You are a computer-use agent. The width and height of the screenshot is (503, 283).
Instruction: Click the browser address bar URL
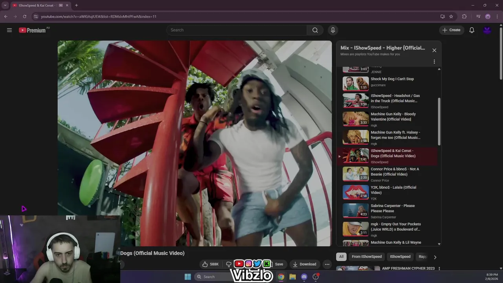click(x=99, y=17)
